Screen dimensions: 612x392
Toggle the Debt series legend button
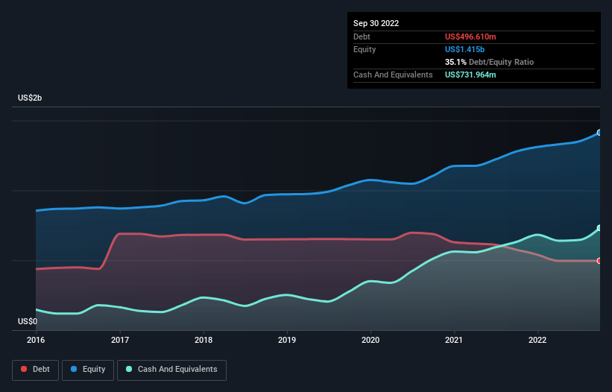click(x=36, y=370)
